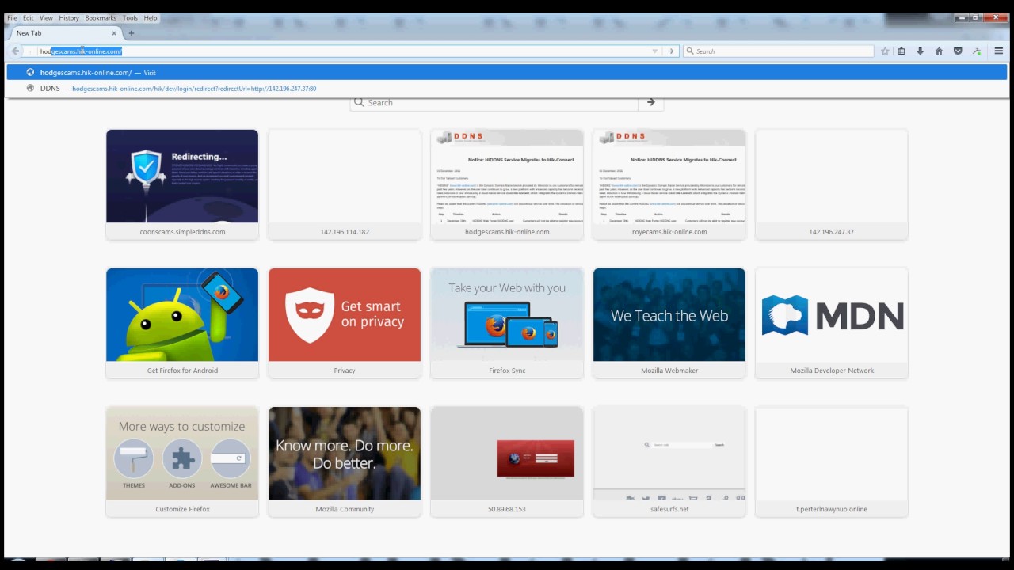Screen dimensions: 1014x570
Task: Open the Firefox Sync tile
Action: tap(507, 322)
